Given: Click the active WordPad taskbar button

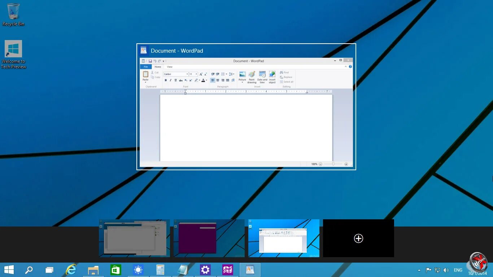Looking at the screenshot, I should (x=250, y=270).
